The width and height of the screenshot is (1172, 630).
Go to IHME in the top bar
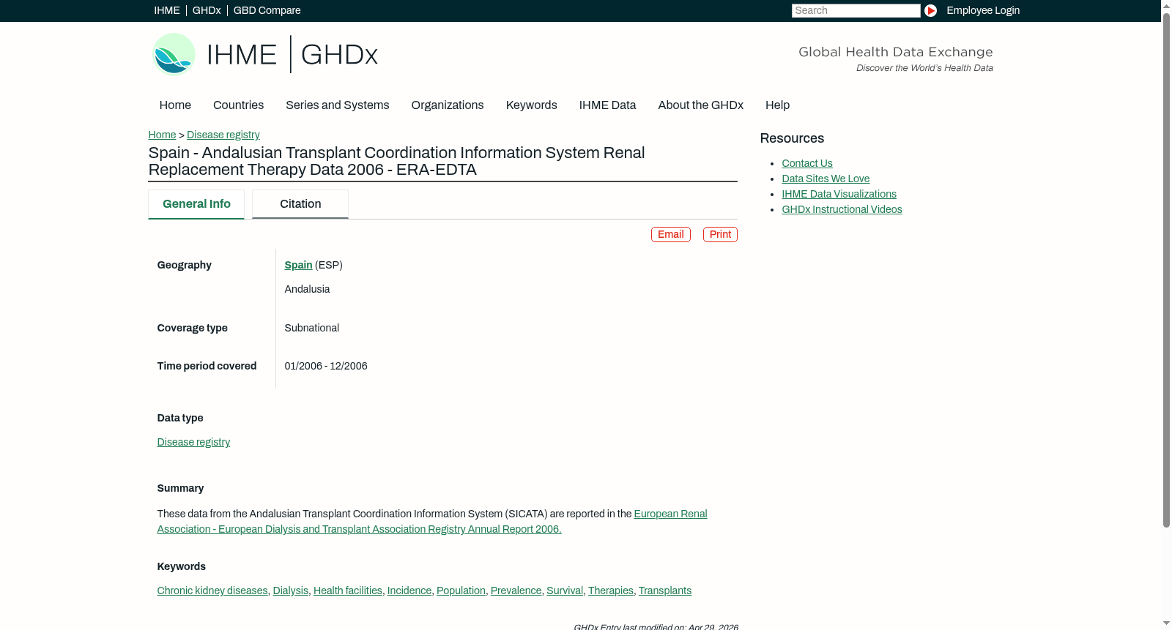167,10
